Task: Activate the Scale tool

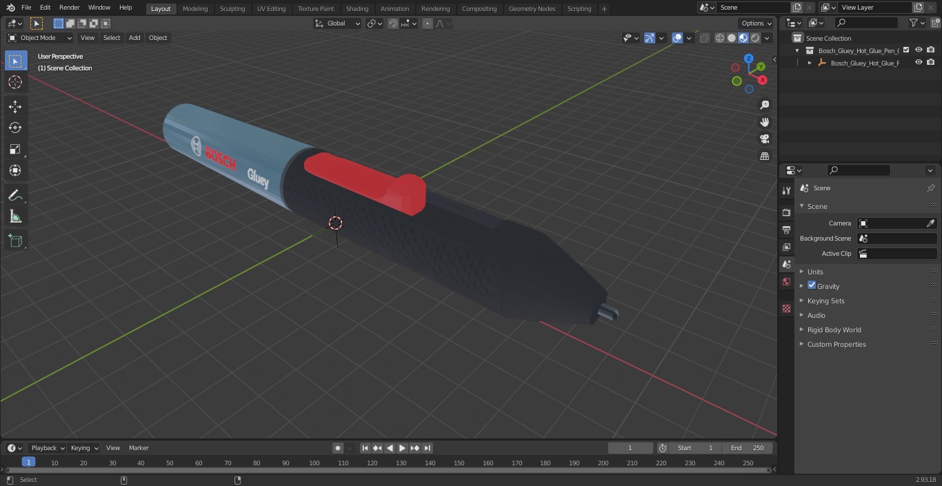Action: (x=15, y=149)
